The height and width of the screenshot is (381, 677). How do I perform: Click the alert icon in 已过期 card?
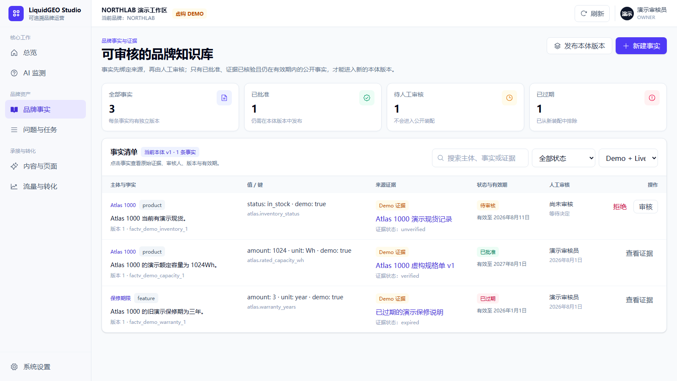[x=652, y=98]
